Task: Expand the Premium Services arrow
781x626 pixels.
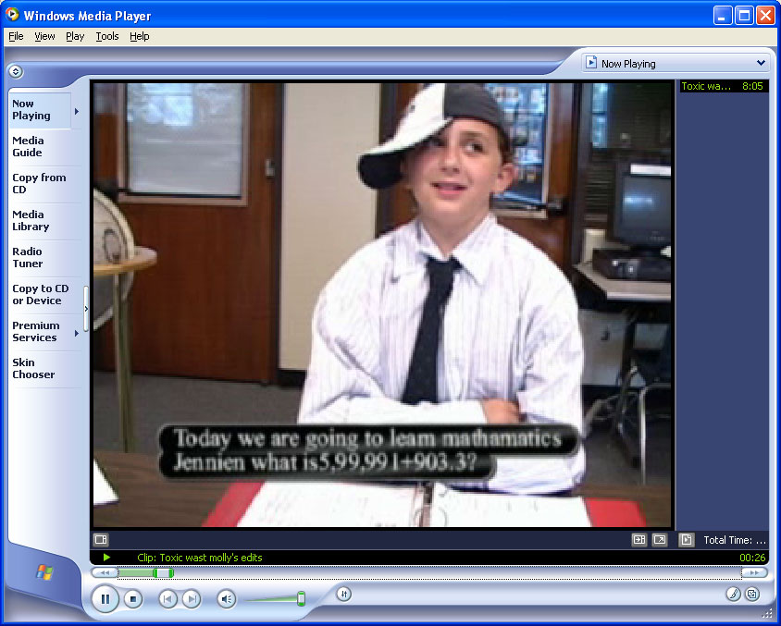Action: pos(76,333)
